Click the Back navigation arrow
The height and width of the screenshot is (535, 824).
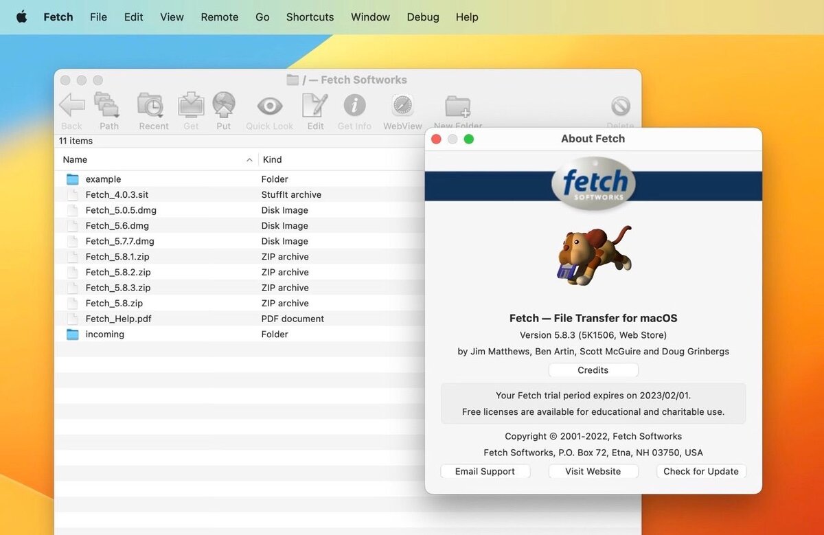[x=71, y=105]
